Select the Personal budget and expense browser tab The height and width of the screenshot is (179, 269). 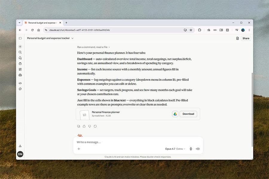click(x=42, y=23)
